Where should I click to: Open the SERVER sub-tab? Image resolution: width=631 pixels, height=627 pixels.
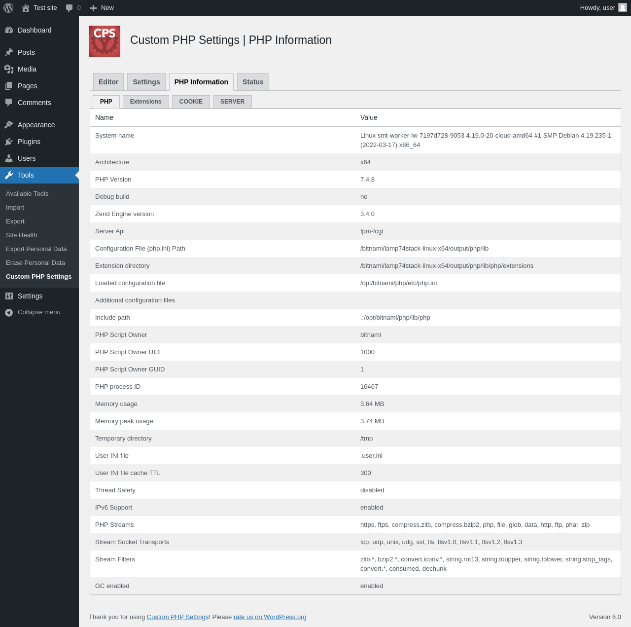click(232, 102)
